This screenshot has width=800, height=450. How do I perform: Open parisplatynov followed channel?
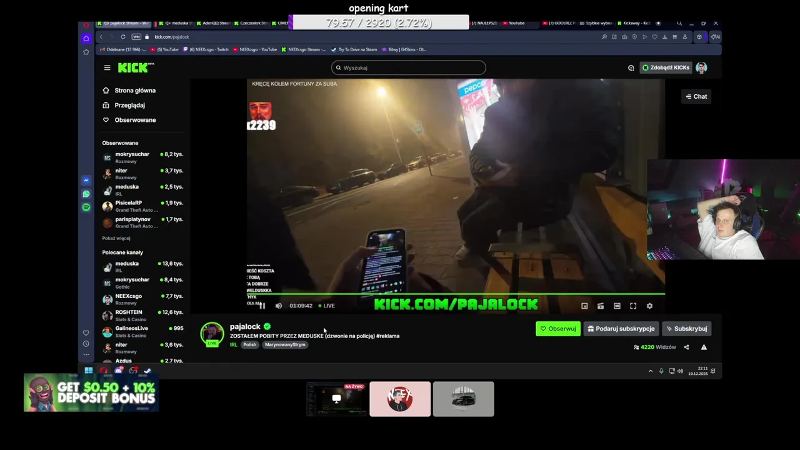(x=142, y=222)
